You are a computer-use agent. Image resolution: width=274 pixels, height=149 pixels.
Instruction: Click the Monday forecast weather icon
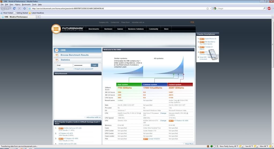(x=271, y=146)
